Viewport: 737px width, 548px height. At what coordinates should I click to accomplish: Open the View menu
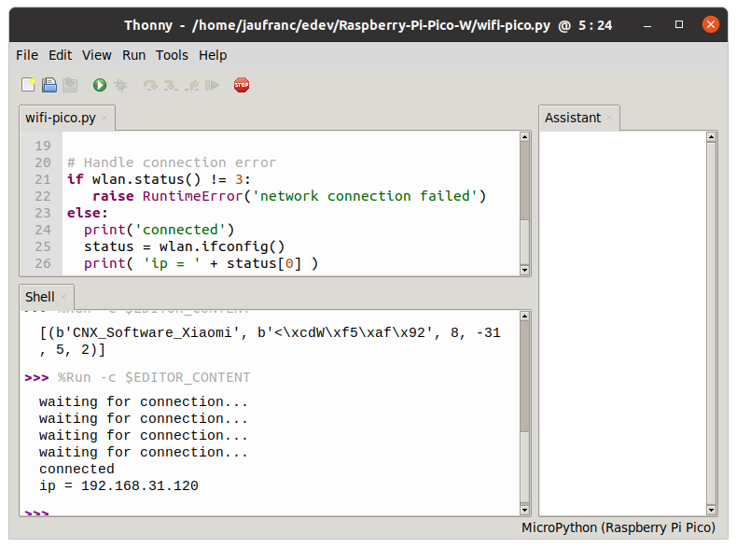pos(97,55)
